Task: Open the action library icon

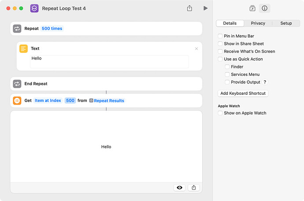Action: pyautogui.click(x=252, y=8)
